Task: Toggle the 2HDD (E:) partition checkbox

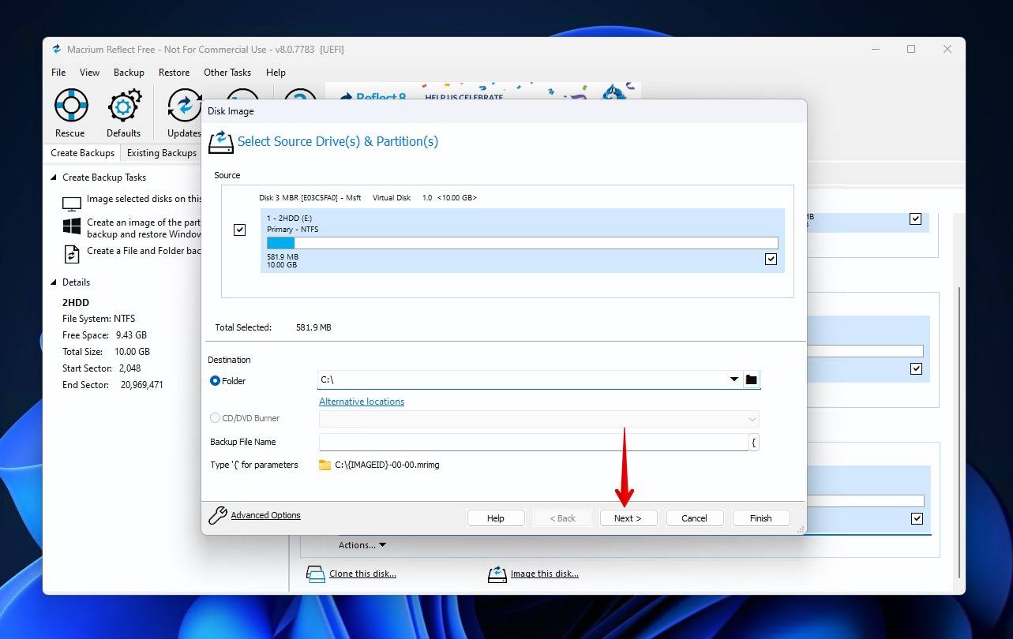Action: [x=771, y=259]
